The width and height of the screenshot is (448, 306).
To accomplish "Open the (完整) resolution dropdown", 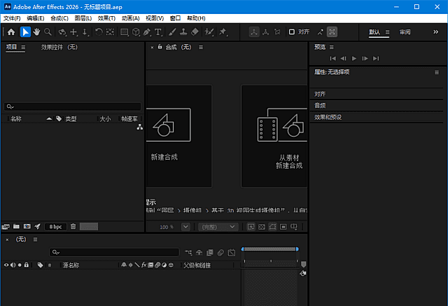I will point(218,227).
